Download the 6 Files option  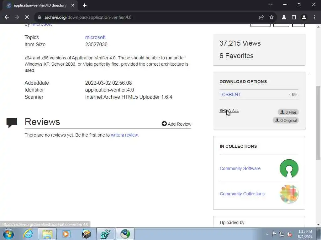click(x=288, y=112)
